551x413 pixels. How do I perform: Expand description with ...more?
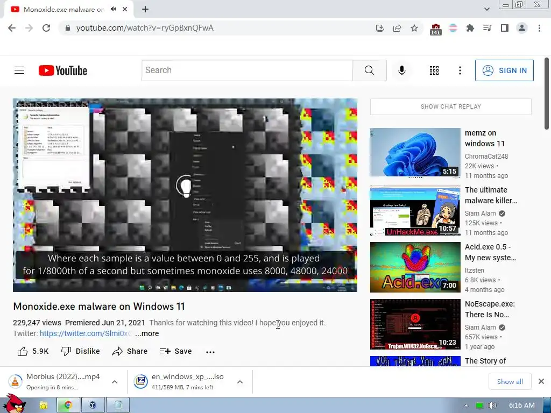click(147, 333)
